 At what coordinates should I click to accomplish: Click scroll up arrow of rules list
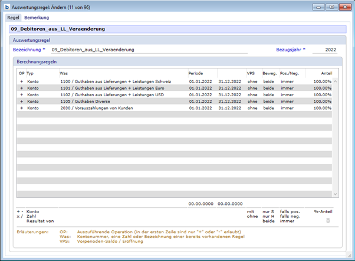(336, 81)
